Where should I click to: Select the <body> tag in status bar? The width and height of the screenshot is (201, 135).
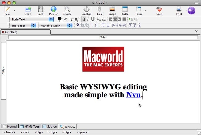point(10,132)
